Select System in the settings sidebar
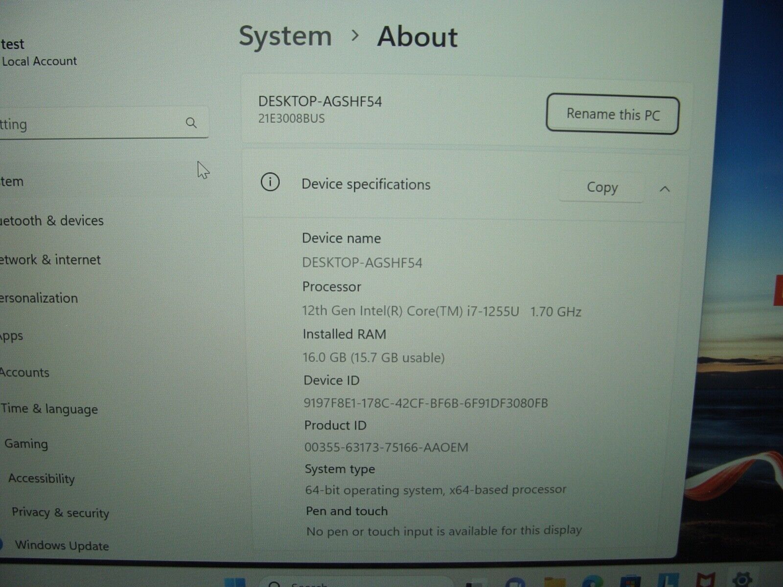Viewport: 783px width, 587px height. pyautogui.click(x=12, y=181)
